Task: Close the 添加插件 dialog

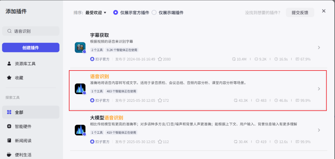Action: 324,11
